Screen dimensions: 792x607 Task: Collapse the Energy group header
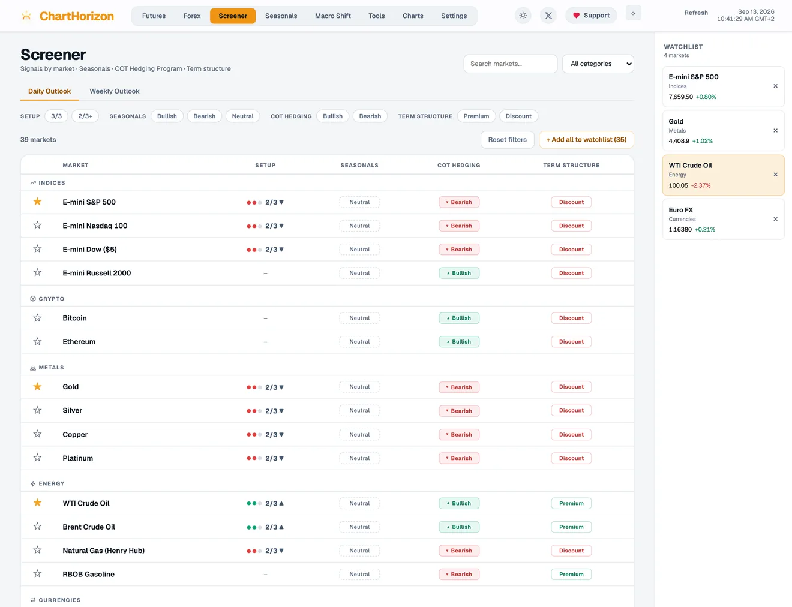pyautogui.click(x=327, y=483)
